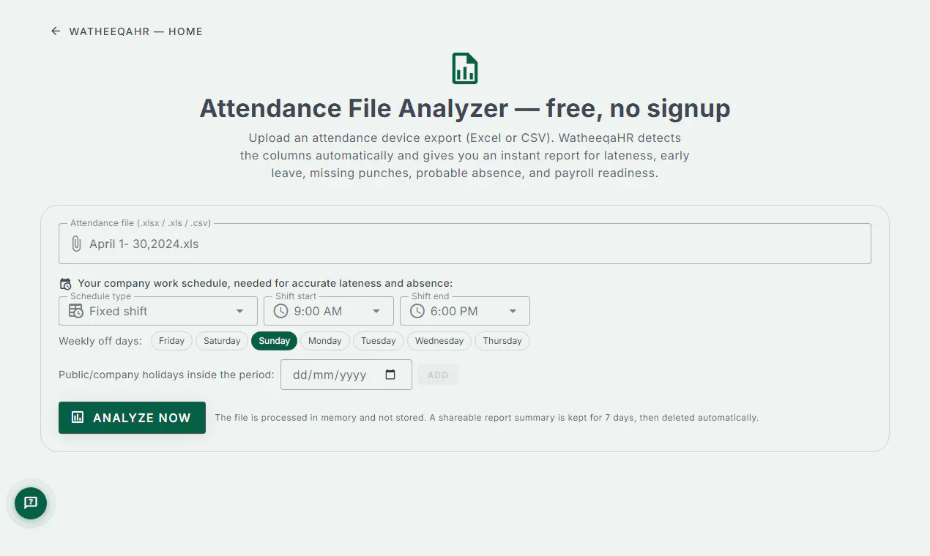This screenshot has height=556, width=930.
Task: Click the clock icon in Shift end
Action: [x=417, y=311]
